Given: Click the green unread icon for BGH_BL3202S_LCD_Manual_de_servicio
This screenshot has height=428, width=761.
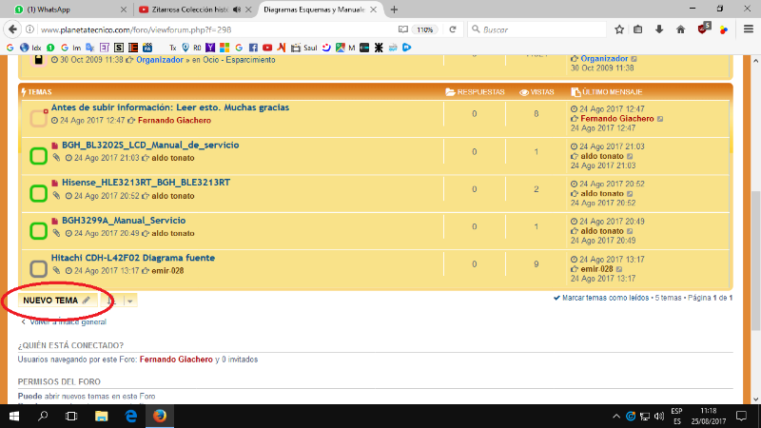Looking at the screenshot, I should [x=38, y=155].
